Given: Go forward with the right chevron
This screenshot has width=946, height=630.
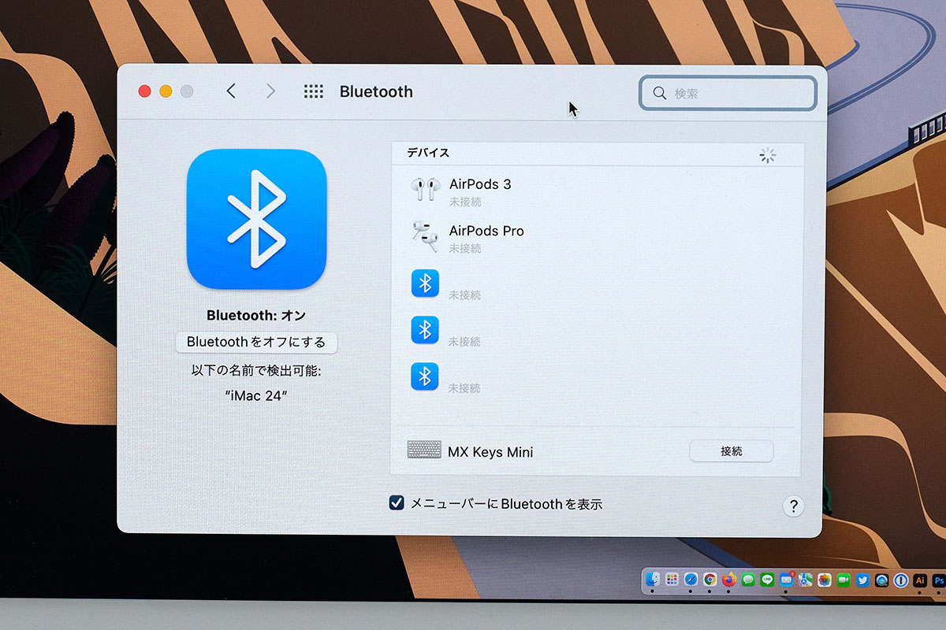Looking at the screenshot, I should point(270,91).
